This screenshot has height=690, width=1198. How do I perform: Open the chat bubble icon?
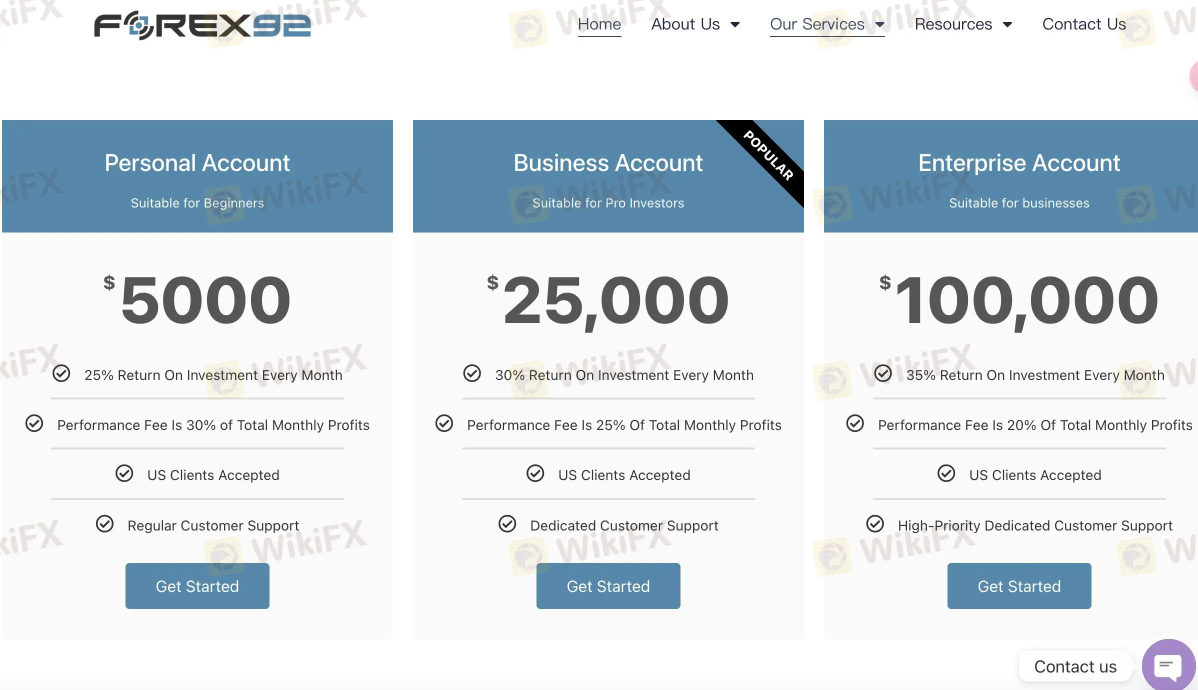pos(1167,665)
